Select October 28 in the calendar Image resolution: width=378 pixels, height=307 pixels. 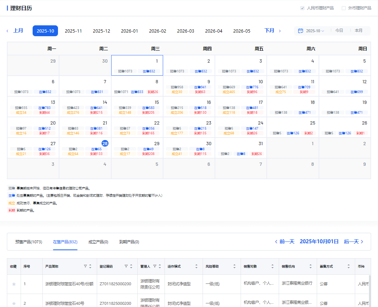(x=105, y=144)
